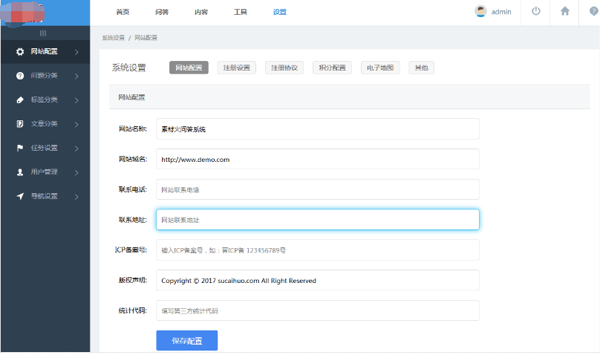Select the 问题分类 sidebar label
The width and height of the screenshot is (600, 355).
tap(44, 76)
